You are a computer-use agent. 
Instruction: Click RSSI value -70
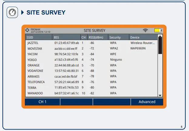(x=92, y=65)
